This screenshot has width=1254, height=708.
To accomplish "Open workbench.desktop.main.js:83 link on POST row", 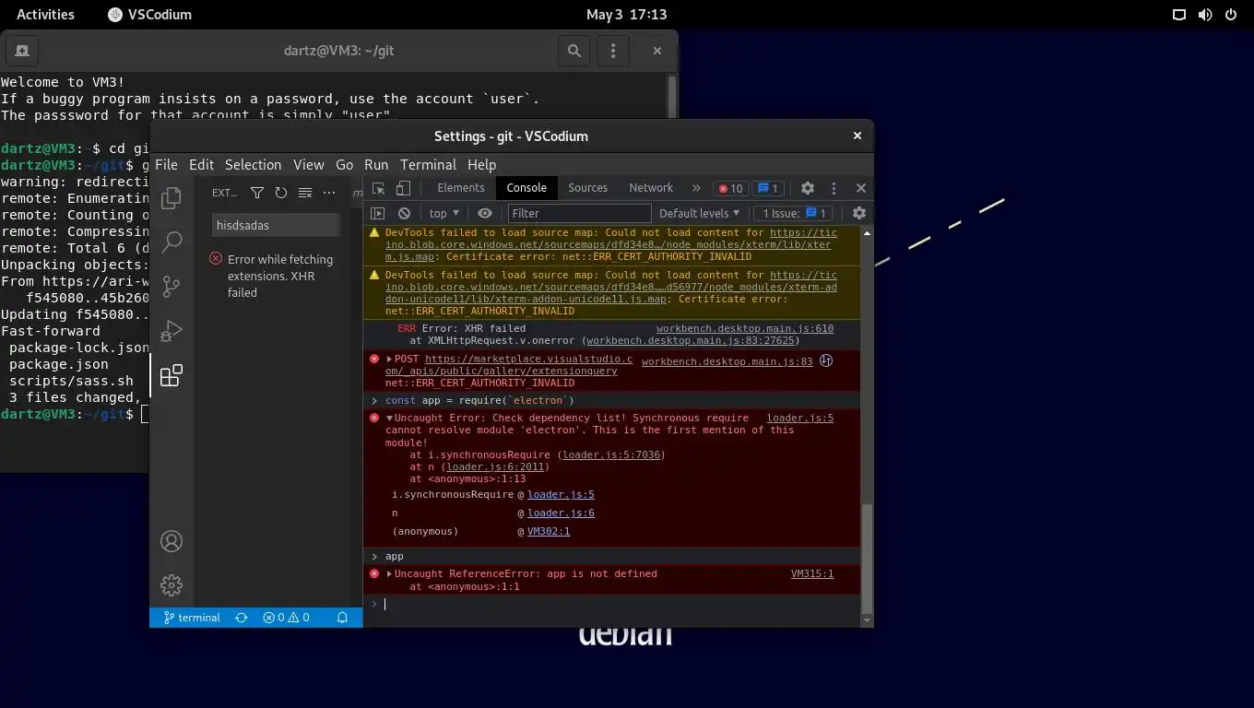I will point(727,361).
